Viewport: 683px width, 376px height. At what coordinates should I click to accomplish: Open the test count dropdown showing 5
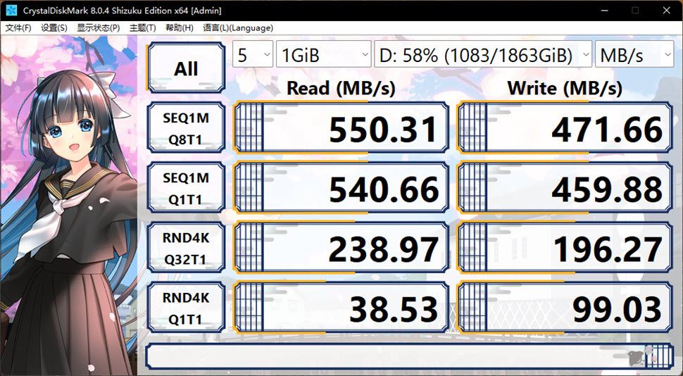[253, 54]
